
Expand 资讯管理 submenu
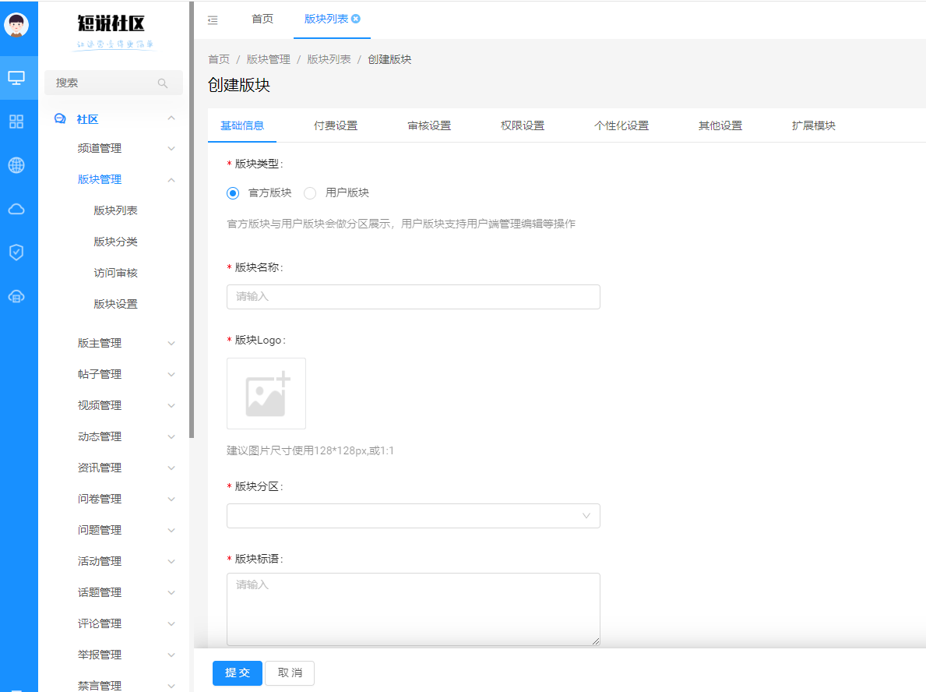(x=171, y=468)
